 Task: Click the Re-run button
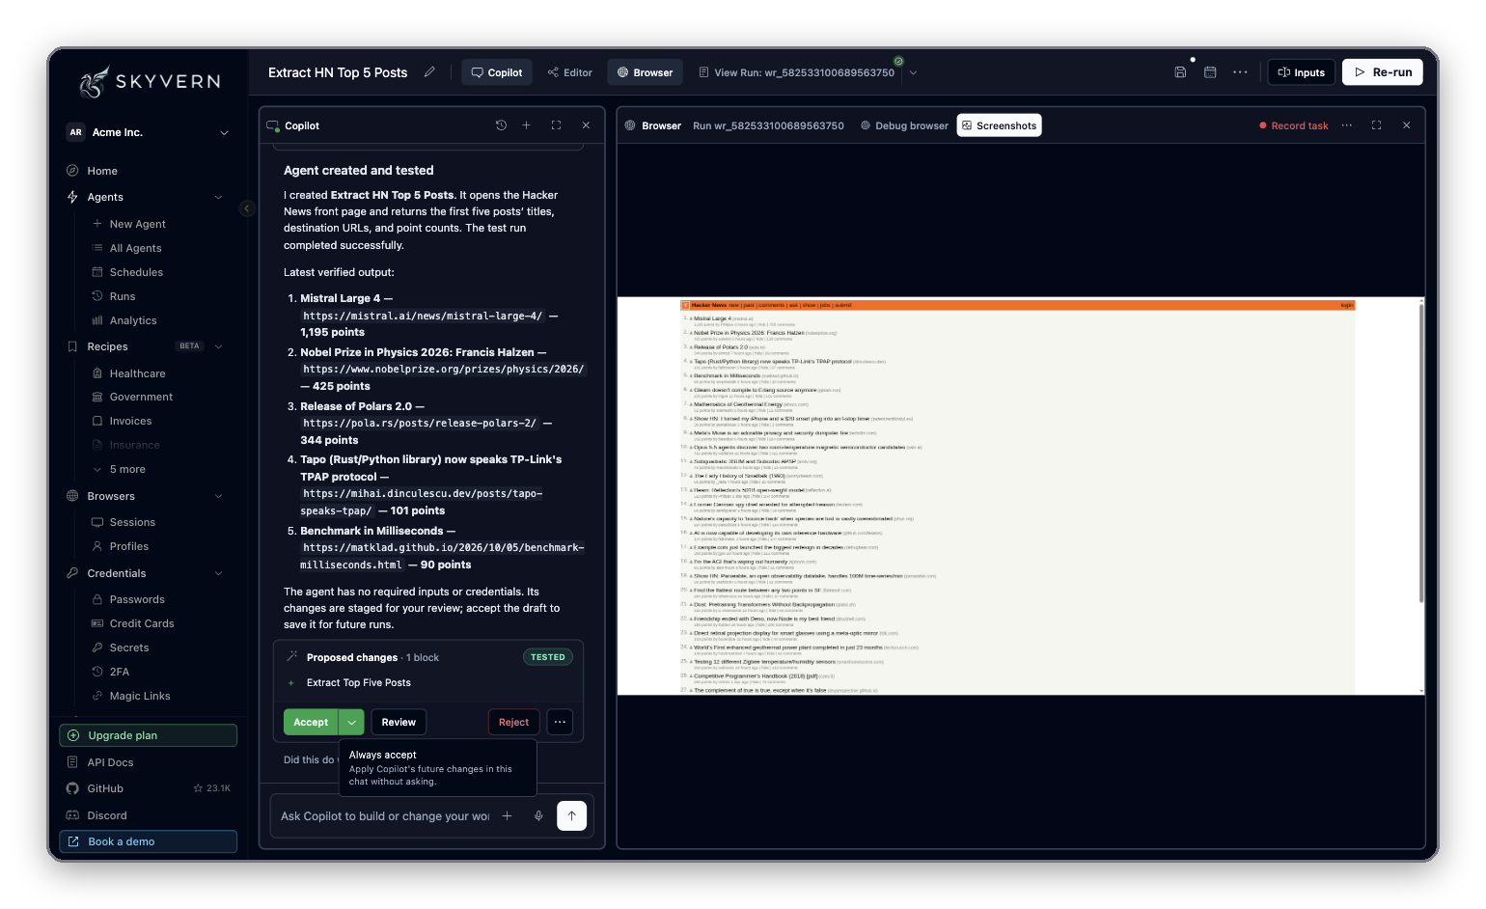pos(1382,72)
